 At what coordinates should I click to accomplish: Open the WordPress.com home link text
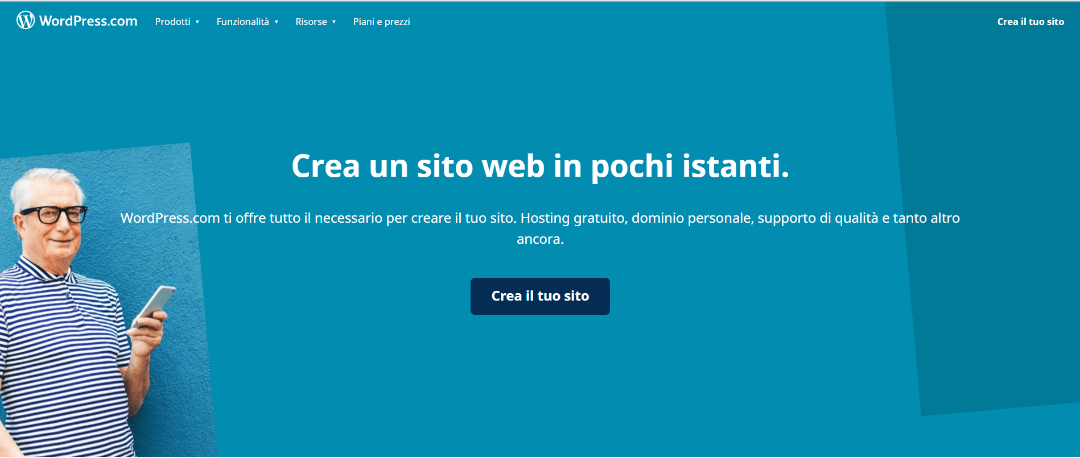pyautogui.click(x=88, y=21)
